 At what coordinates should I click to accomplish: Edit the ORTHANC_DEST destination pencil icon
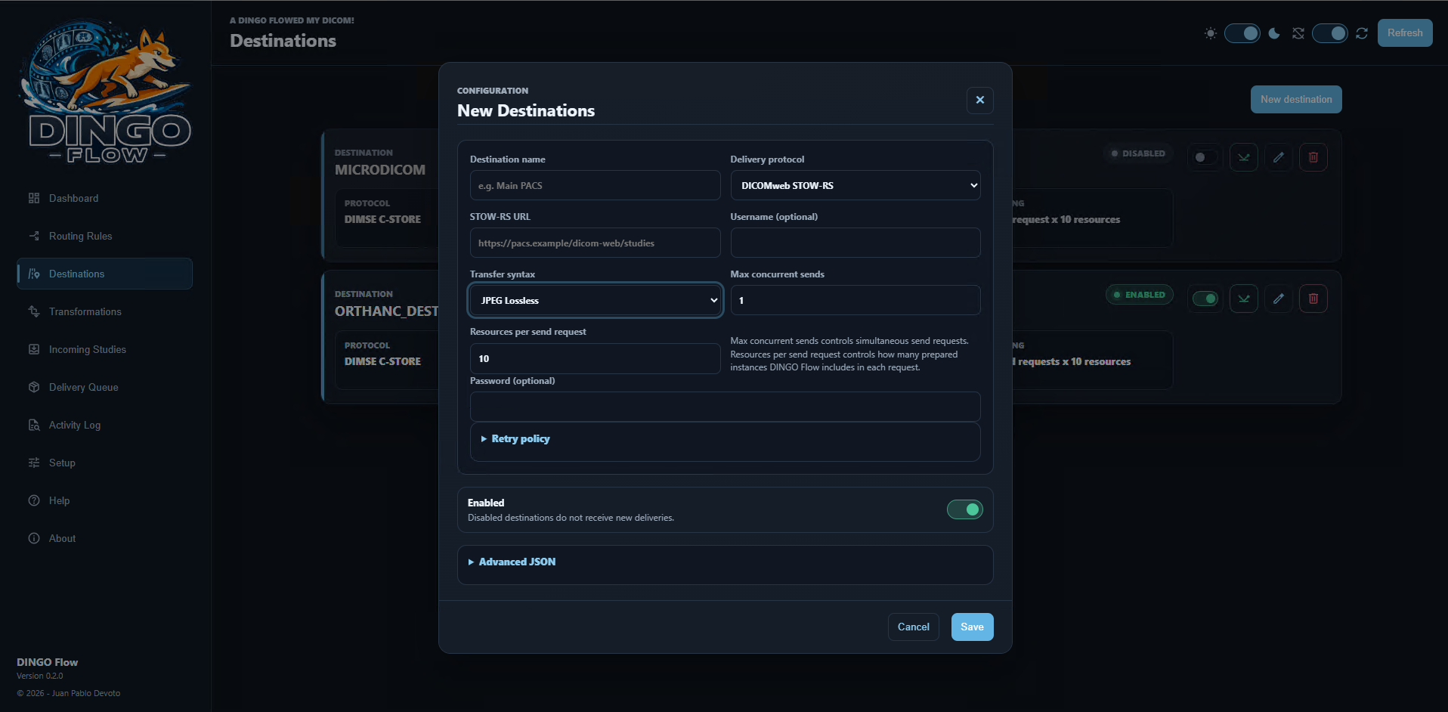coord(1279,299)
